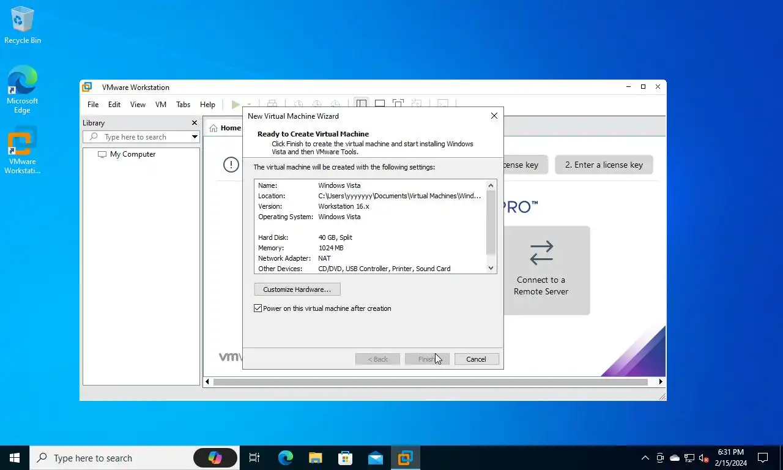Open the View menu
Image resolution: width=783 pixels, height=470 pixels.
[x=138, y=105]
